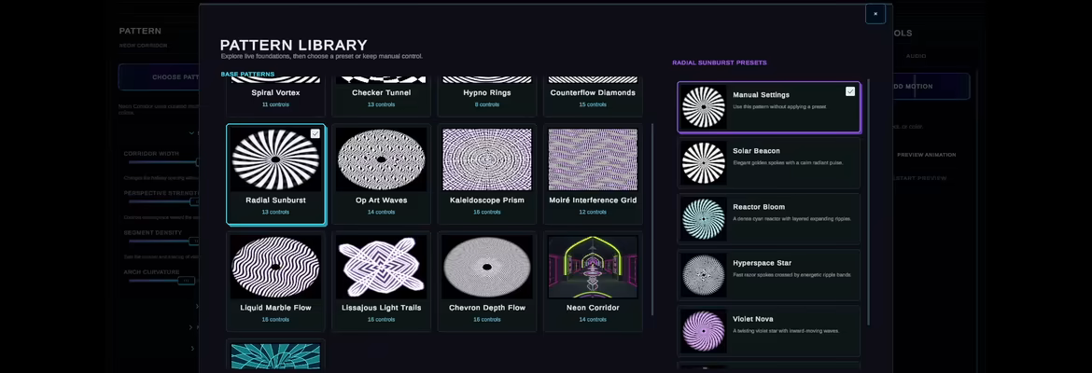Image resolution: width=1092 pixels, height=373 pixels.
Task: Adjust the Arch Curvature slider in background
Action: coord(161,281)
